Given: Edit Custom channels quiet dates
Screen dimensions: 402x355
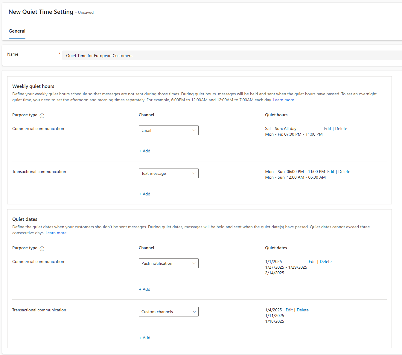Looking at the screenshot, I should (289, 310).
